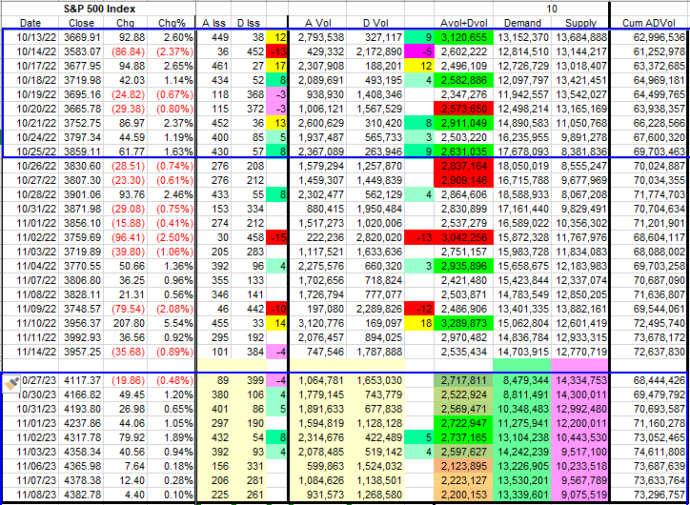
Task: Click the percent change "1.05%"
Action: [171, 423]
